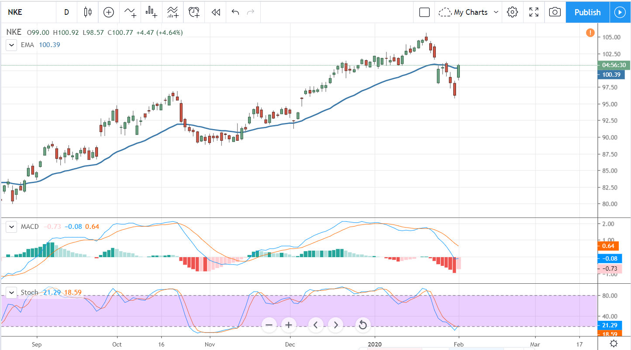
Task: Move the chart right with the arrow button
Action: [x=335, y=325]
